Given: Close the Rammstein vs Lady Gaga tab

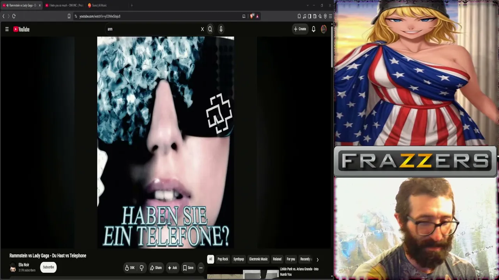Looking at the screenshot, I should pyautogui.click(x=39, y=5).
